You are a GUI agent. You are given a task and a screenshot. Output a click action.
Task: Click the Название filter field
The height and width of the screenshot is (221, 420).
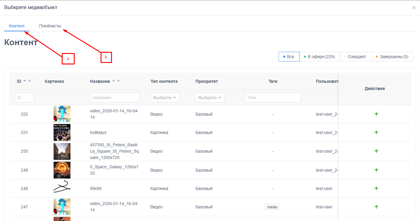tap(115, 98)
